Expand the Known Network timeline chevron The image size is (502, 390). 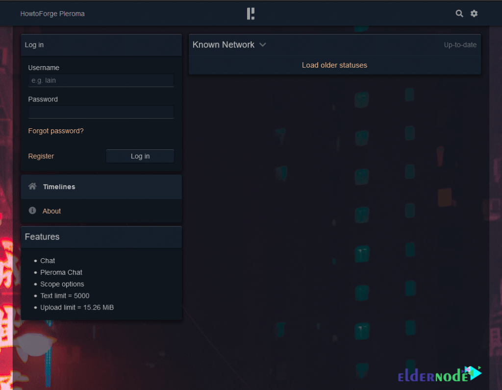click(263, 45)
